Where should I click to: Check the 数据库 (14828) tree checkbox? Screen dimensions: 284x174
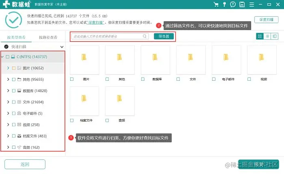click(x=13, y=91)
